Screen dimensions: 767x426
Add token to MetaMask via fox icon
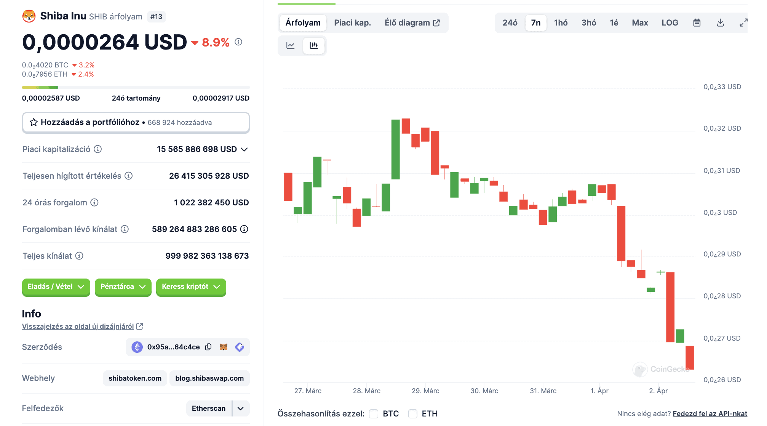point(224,347)
